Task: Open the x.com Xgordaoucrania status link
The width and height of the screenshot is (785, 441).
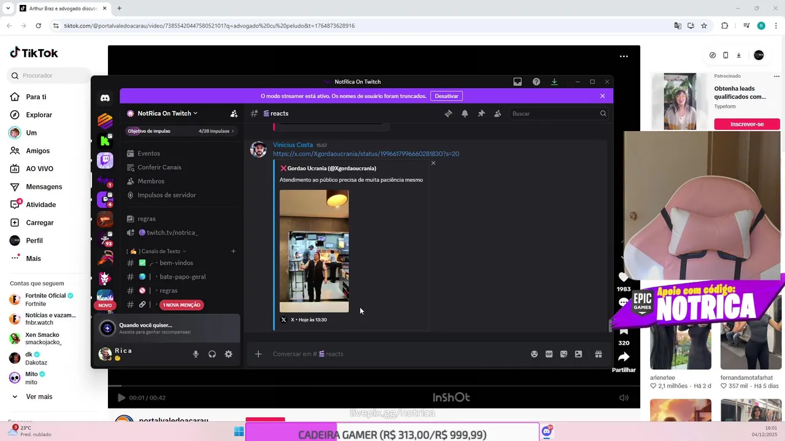Action: coord(366,154)
